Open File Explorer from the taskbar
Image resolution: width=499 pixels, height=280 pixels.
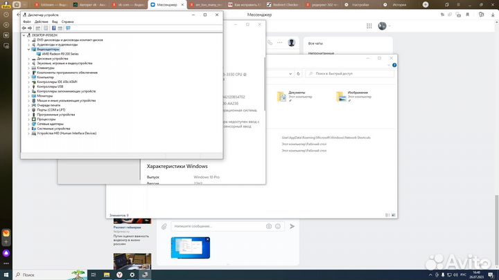107,275
